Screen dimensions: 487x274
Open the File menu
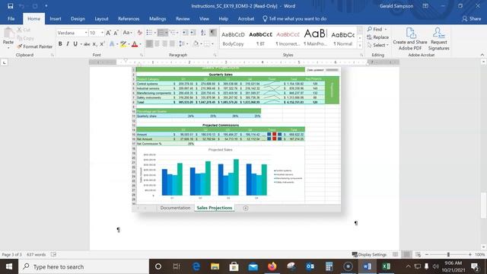coord(11,18)
